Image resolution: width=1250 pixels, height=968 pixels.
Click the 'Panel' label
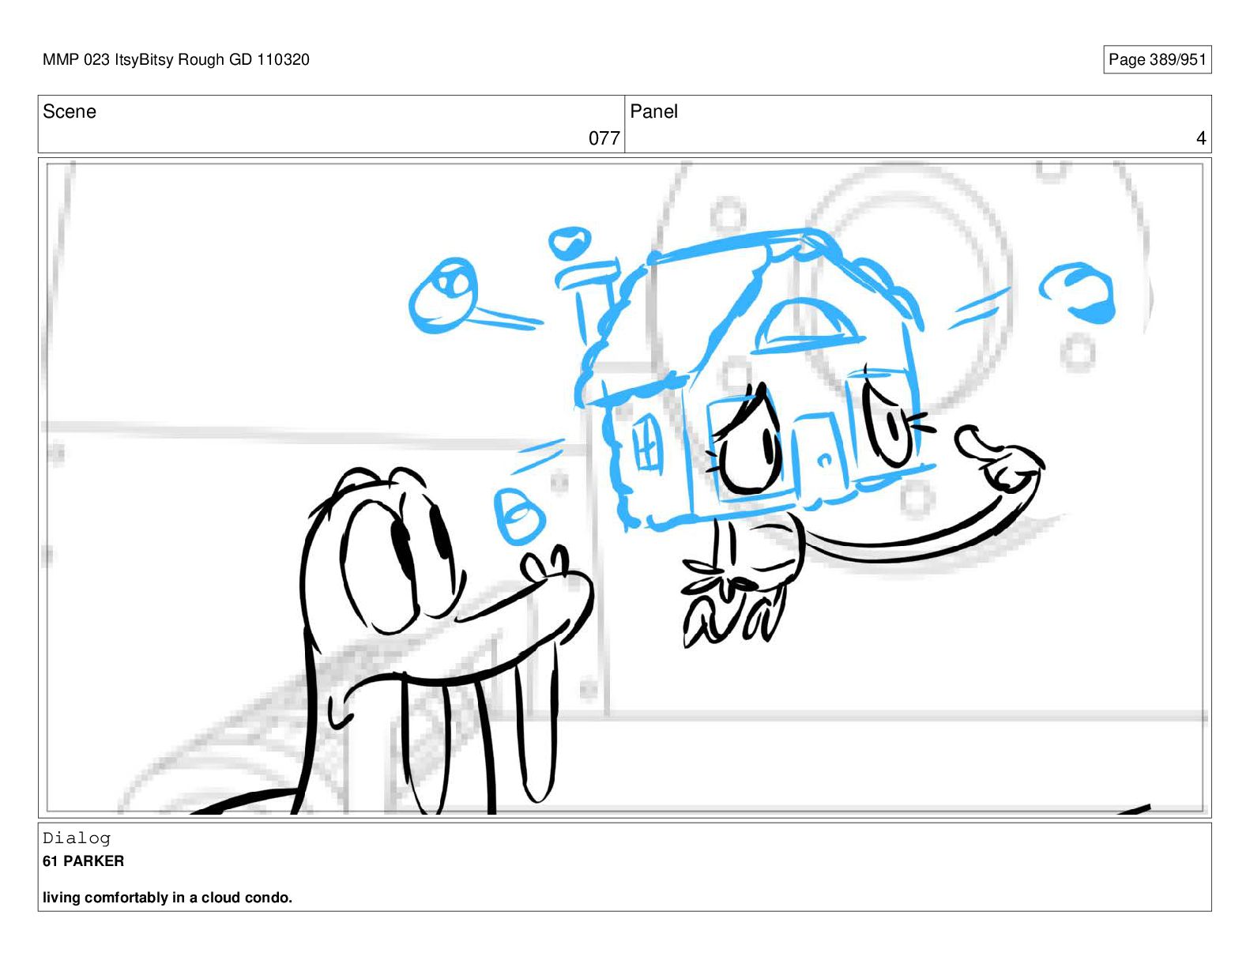[653, 111]
